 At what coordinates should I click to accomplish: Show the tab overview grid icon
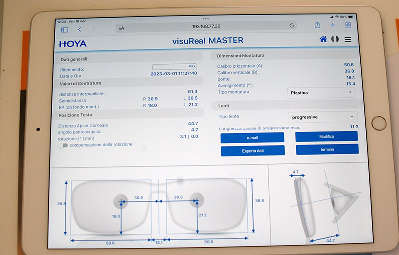(348, 25)
